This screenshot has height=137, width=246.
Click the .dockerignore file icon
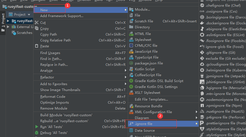point(202,23)
